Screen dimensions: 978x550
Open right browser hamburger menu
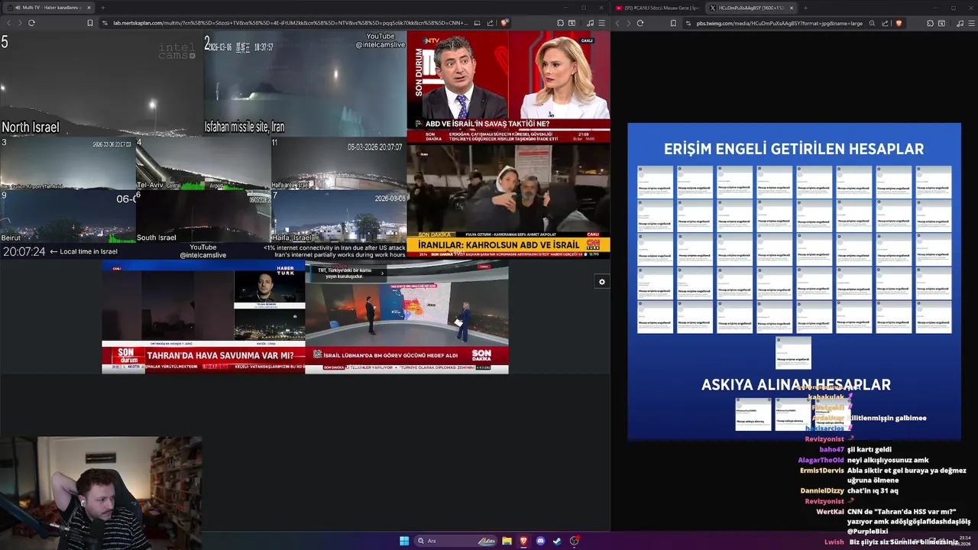click(x=971, y=23)
